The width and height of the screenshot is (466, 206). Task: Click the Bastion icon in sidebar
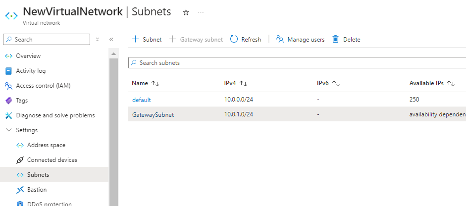pos(20,190)
